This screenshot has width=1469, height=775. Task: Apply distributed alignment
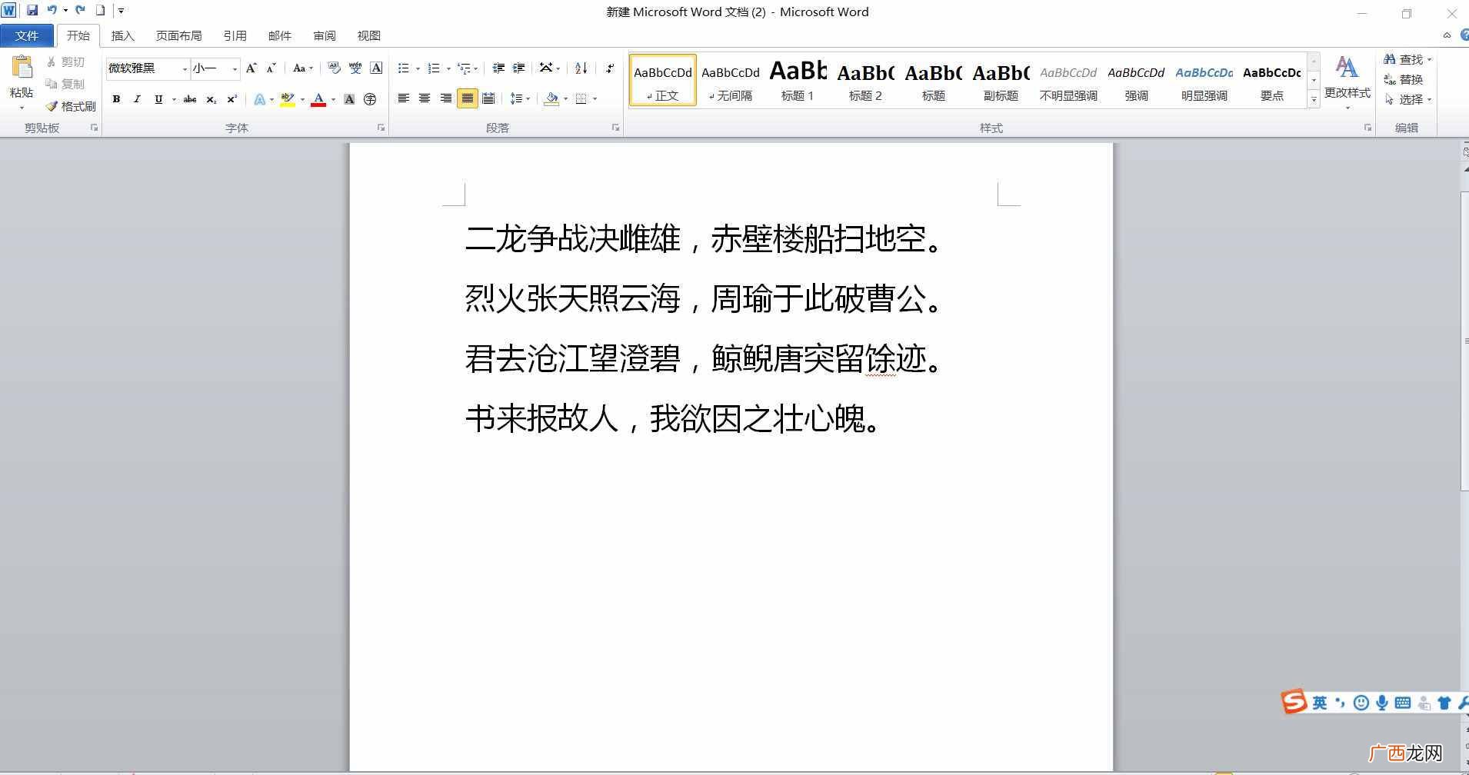click(x=488, y=98)
